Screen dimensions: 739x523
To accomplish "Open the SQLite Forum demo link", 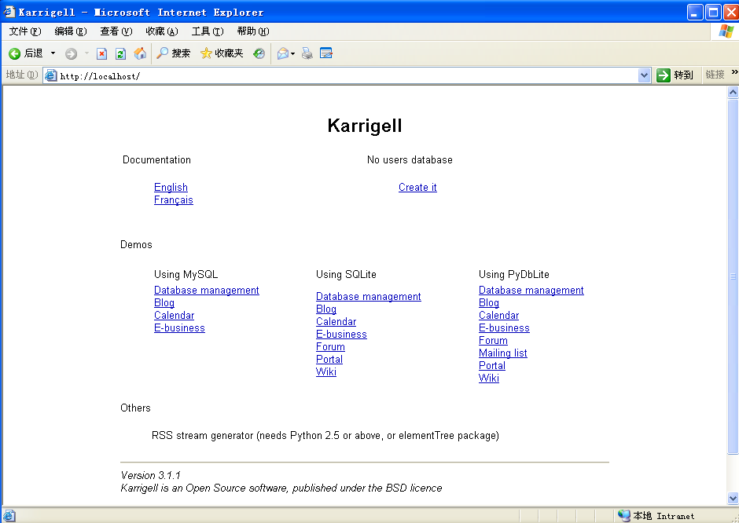I will tap(330, 347).
